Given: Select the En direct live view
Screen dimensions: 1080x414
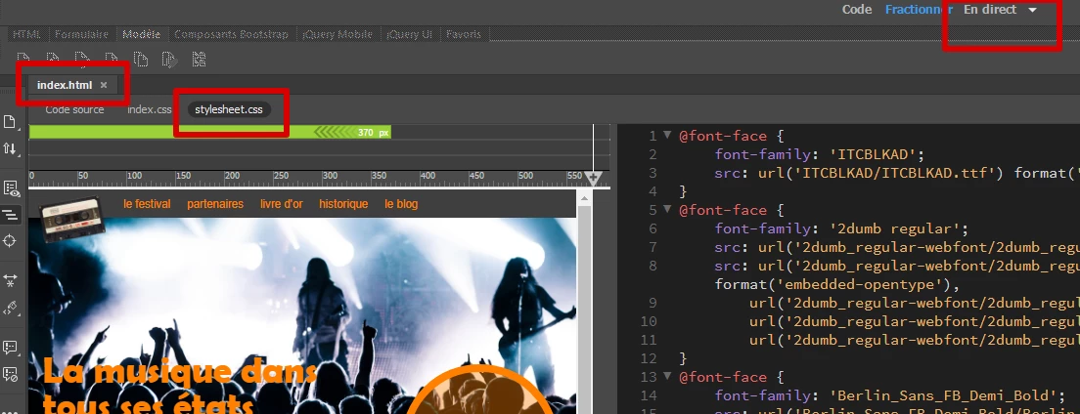Looking at the screenshot, I should 990,10.
